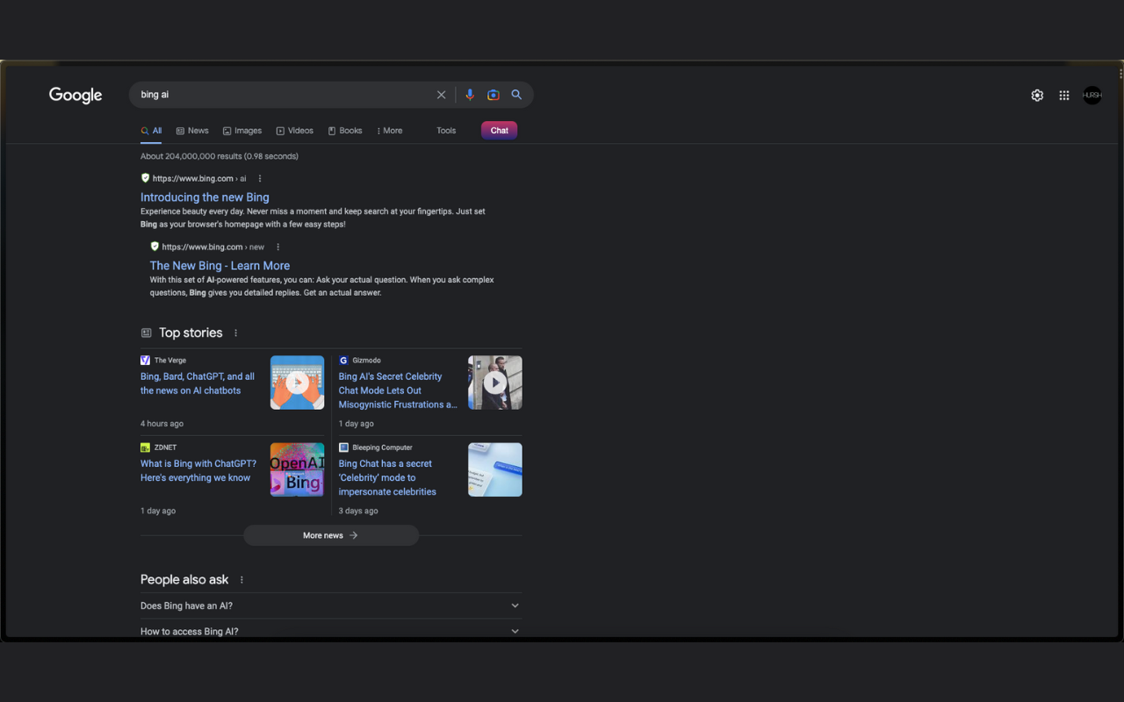This screenshot has height=702, width=1124.
Task: Switch to the Books tab
Action: (x=345, y=131)
